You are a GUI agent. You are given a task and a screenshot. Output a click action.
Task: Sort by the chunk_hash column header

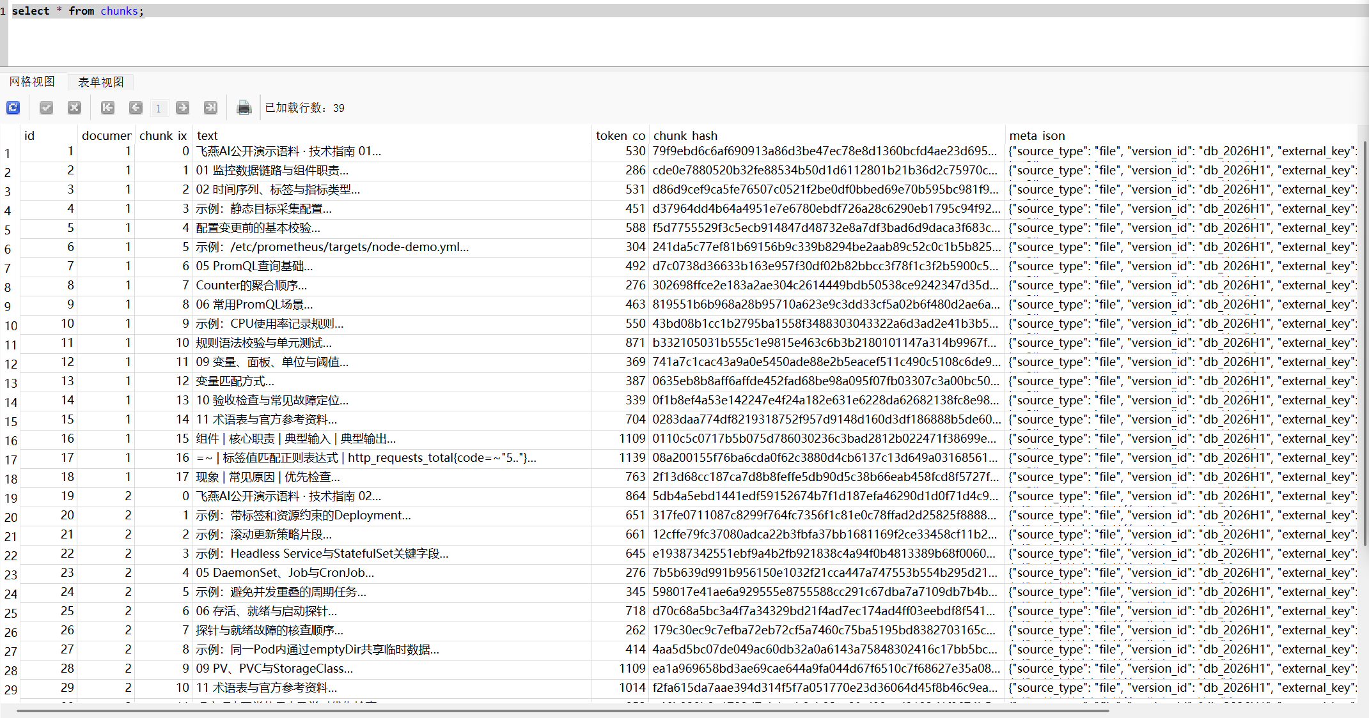click(827, 135)
